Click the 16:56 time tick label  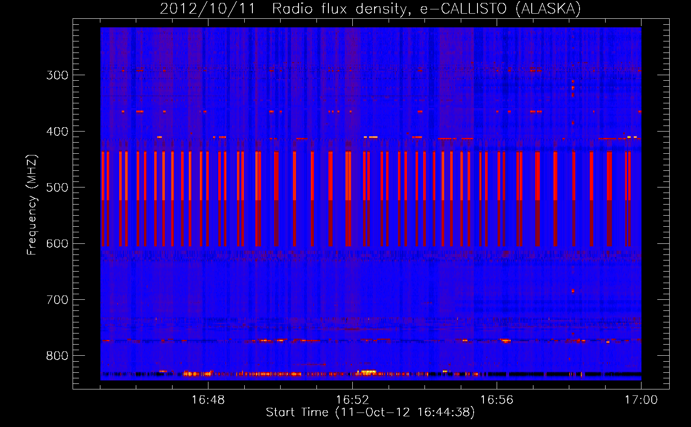point(497,400)
